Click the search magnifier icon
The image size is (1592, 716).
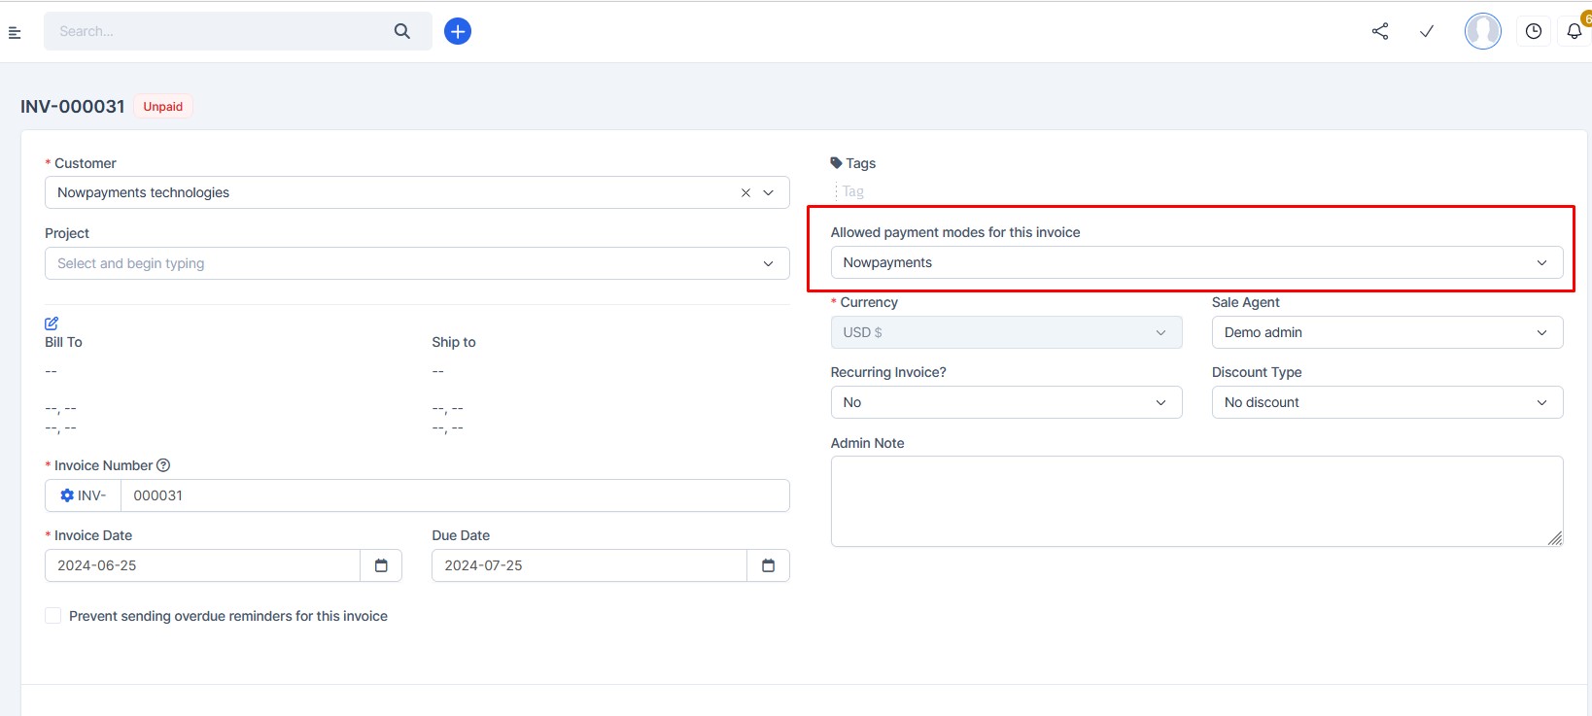402,31
